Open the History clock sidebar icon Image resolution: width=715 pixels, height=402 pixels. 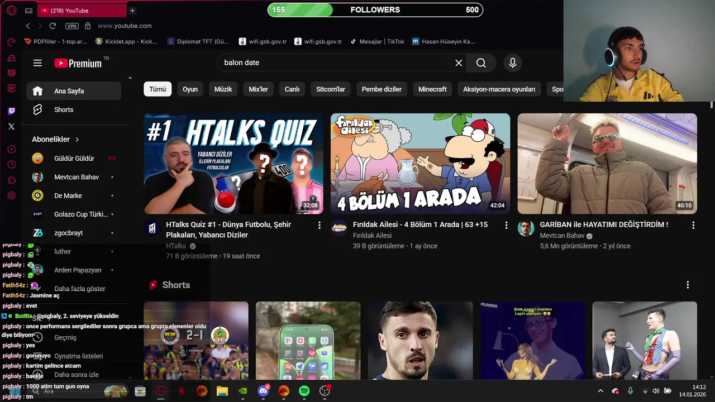(11, 165)
